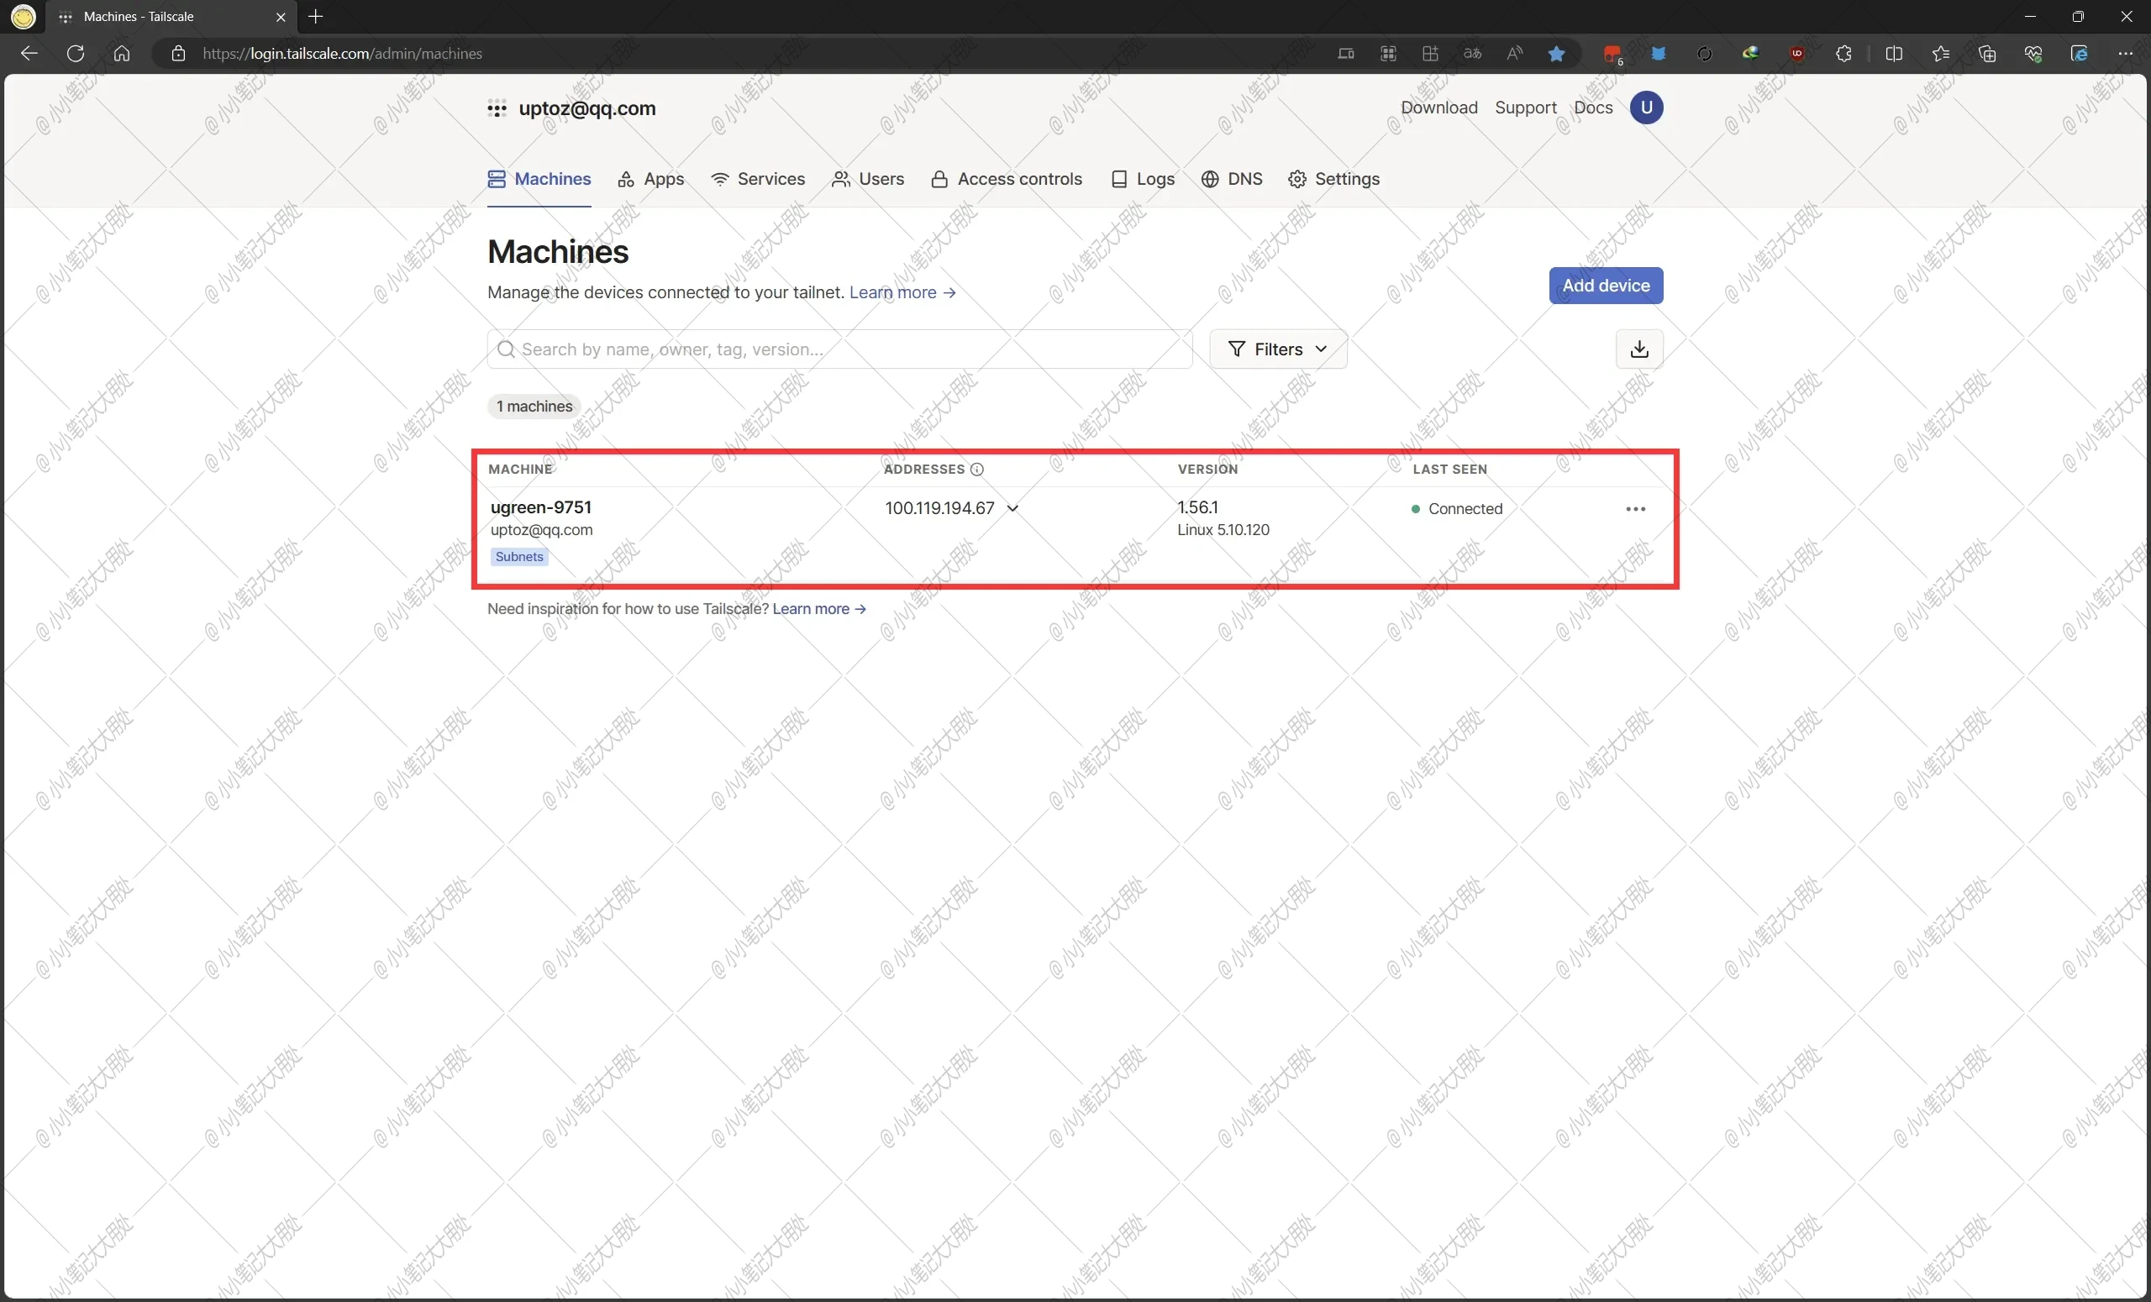Click the Users navigation icon

[x=840, y=178]
